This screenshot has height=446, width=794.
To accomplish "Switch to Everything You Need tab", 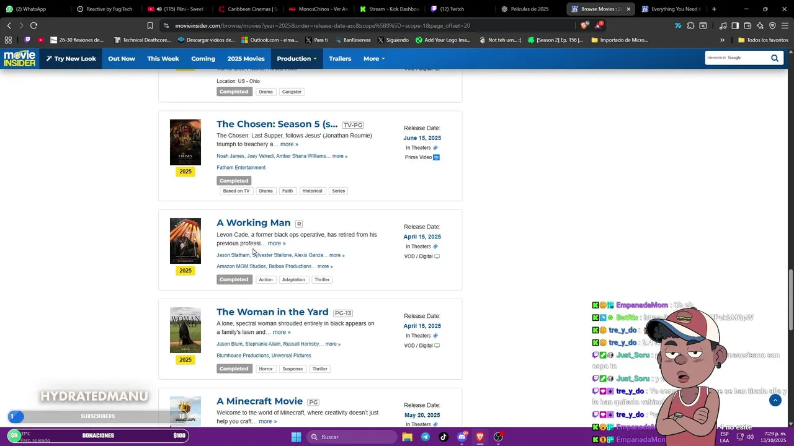I will (671, 9).
